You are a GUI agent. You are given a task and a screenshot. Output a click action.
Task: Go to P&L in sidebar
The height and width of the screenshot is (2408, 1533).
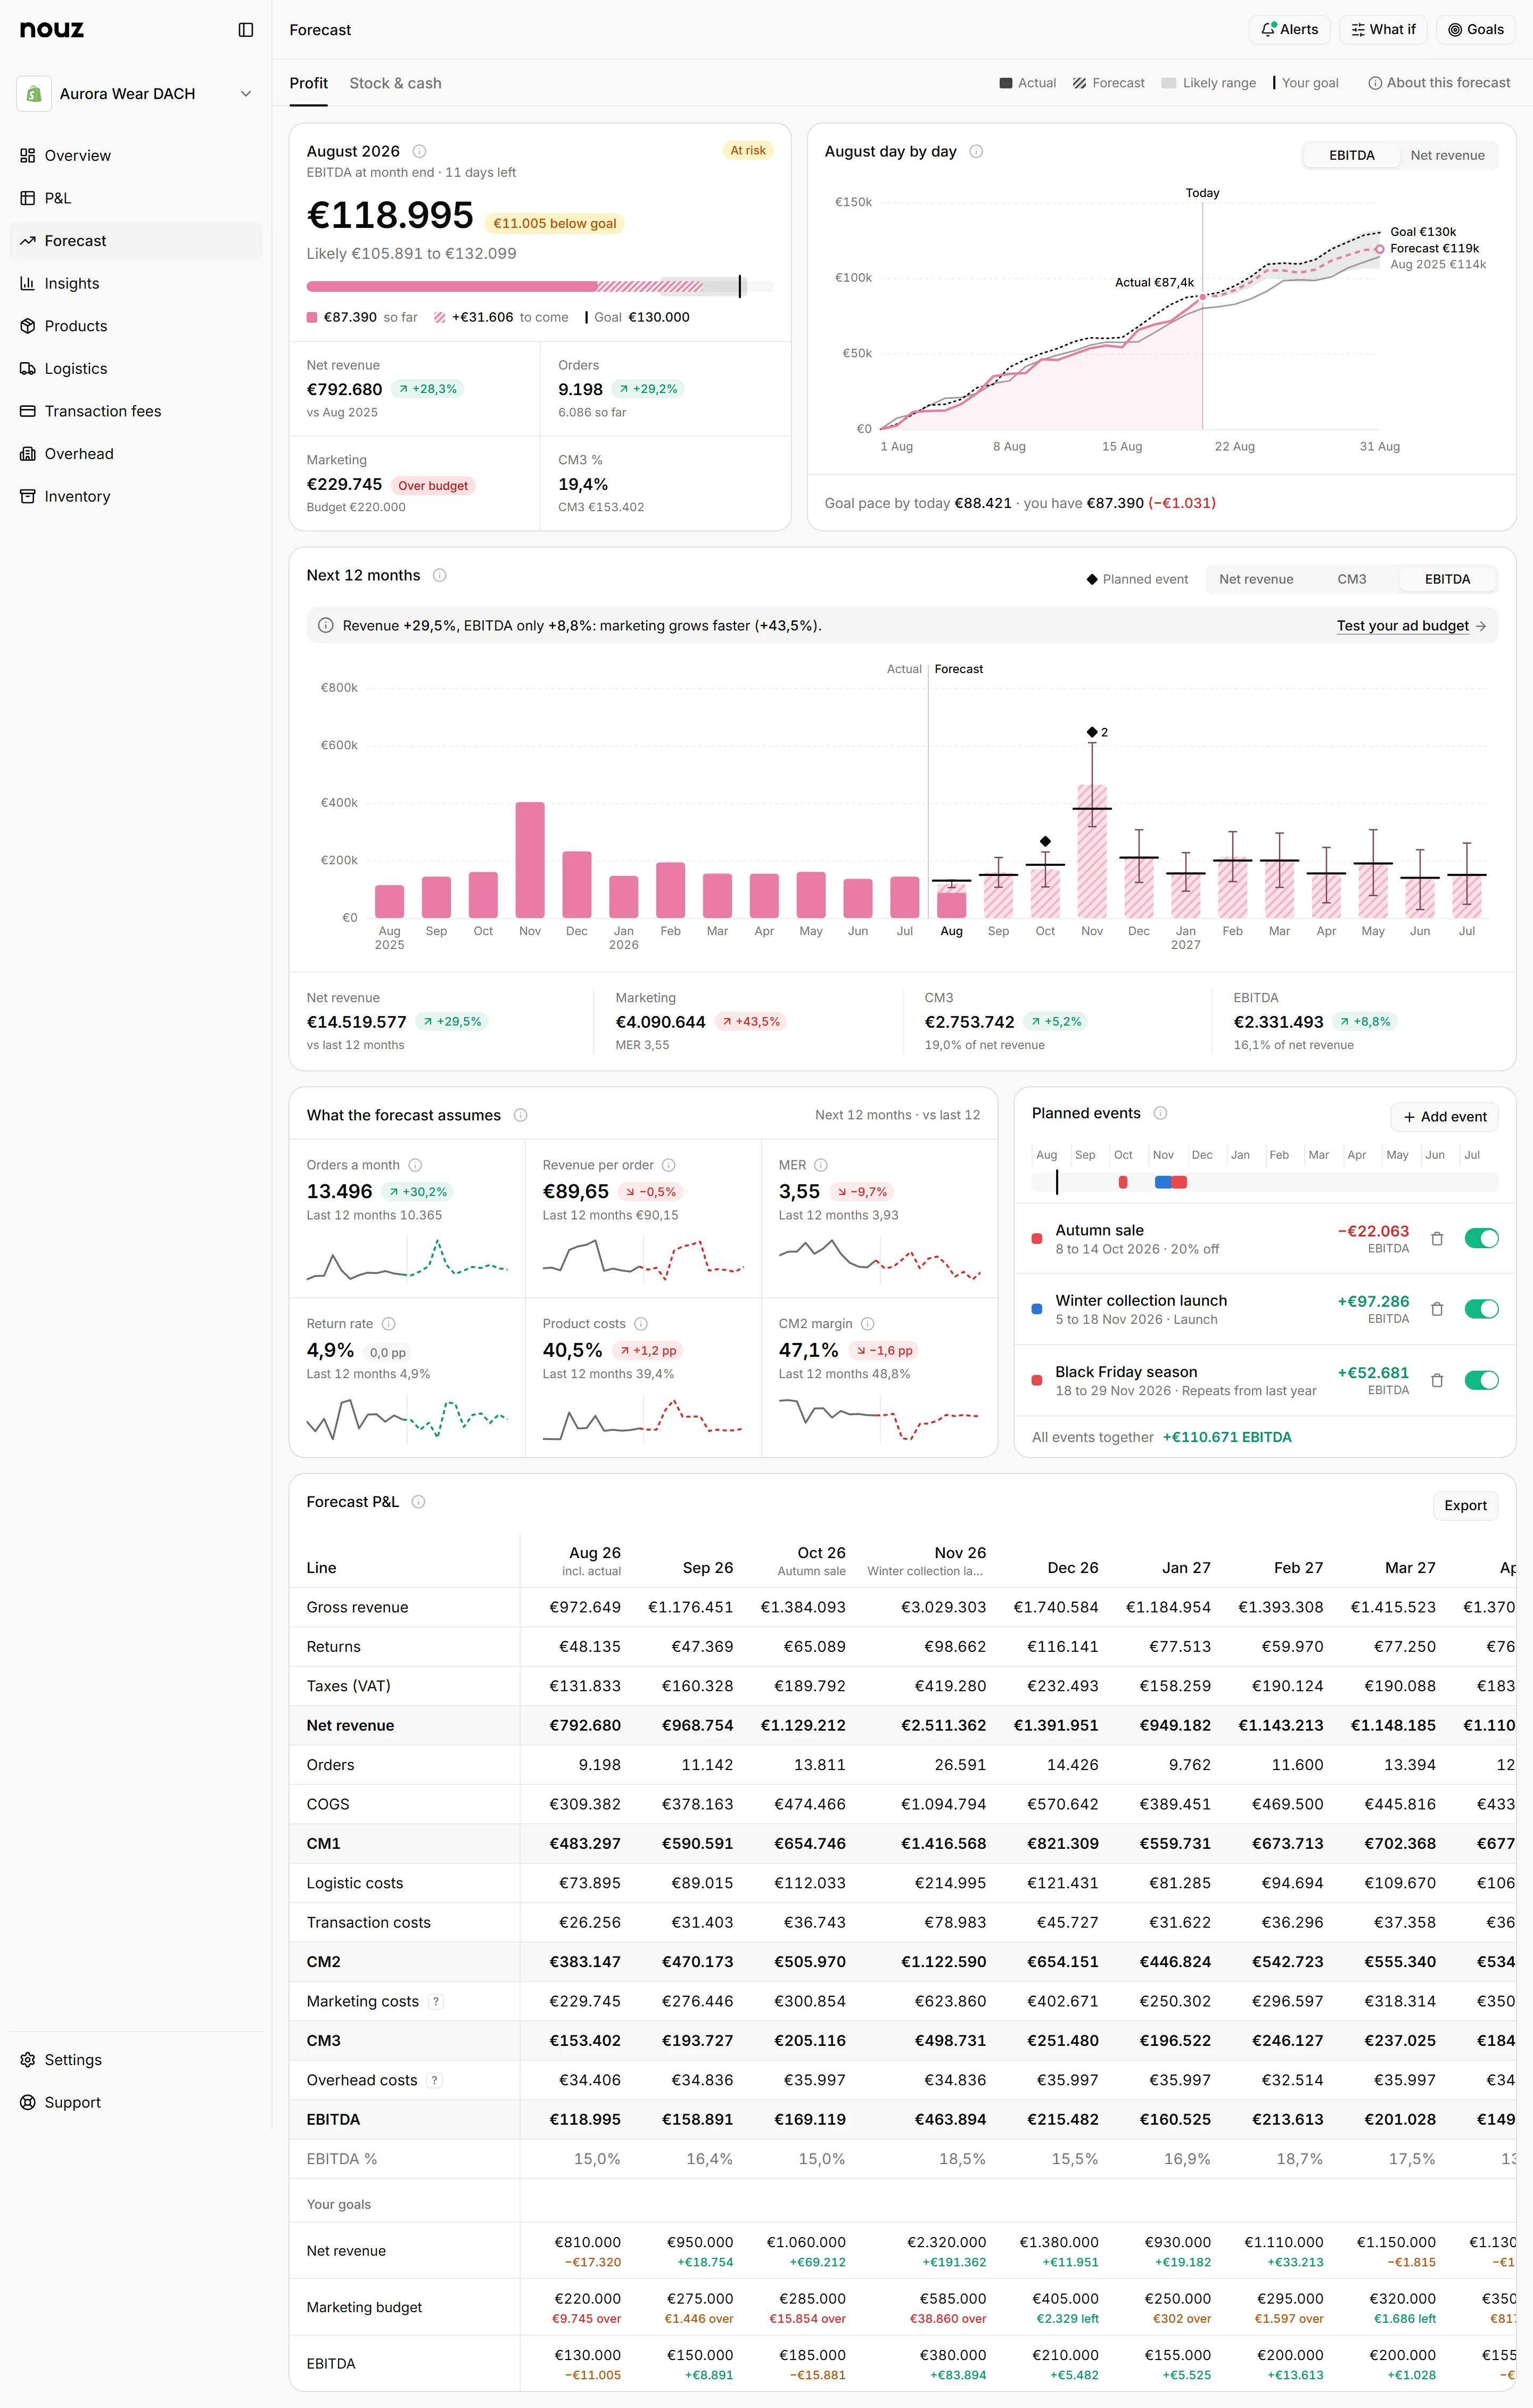click(136, 198)
